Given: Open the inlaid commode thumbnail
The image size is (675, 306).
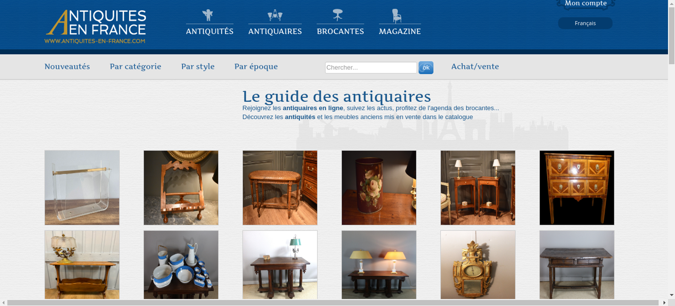Looking at the screenshot, I should coord(577,188).
